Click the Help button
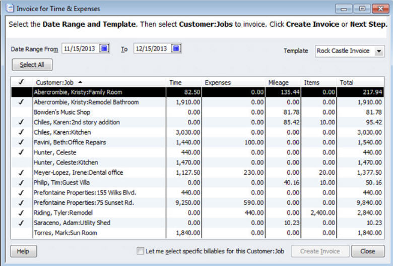 23,251
